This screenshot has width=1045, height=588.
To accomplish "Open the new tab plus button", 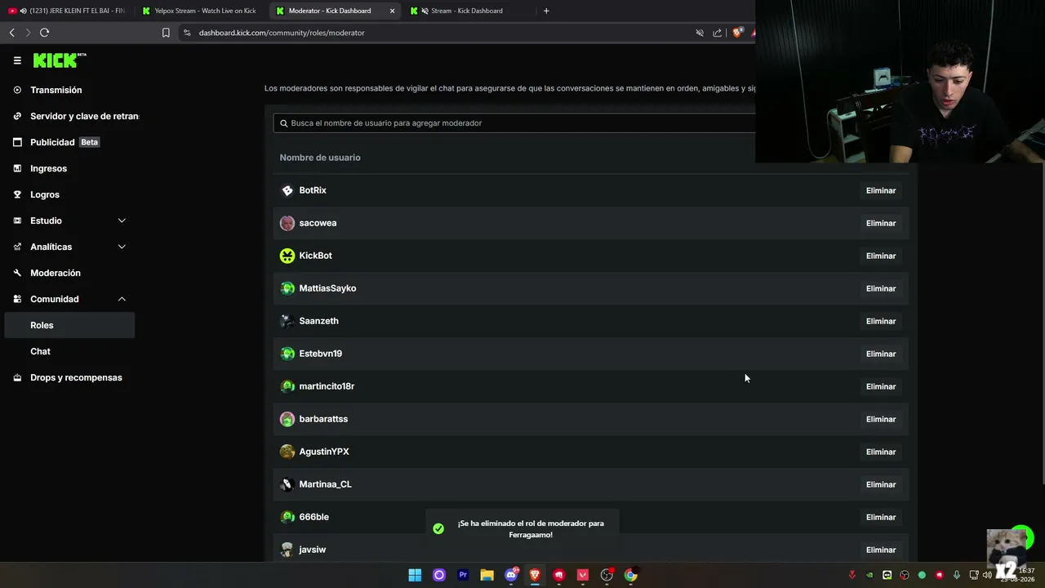I will pyautogui.click(x=546, y=11).
